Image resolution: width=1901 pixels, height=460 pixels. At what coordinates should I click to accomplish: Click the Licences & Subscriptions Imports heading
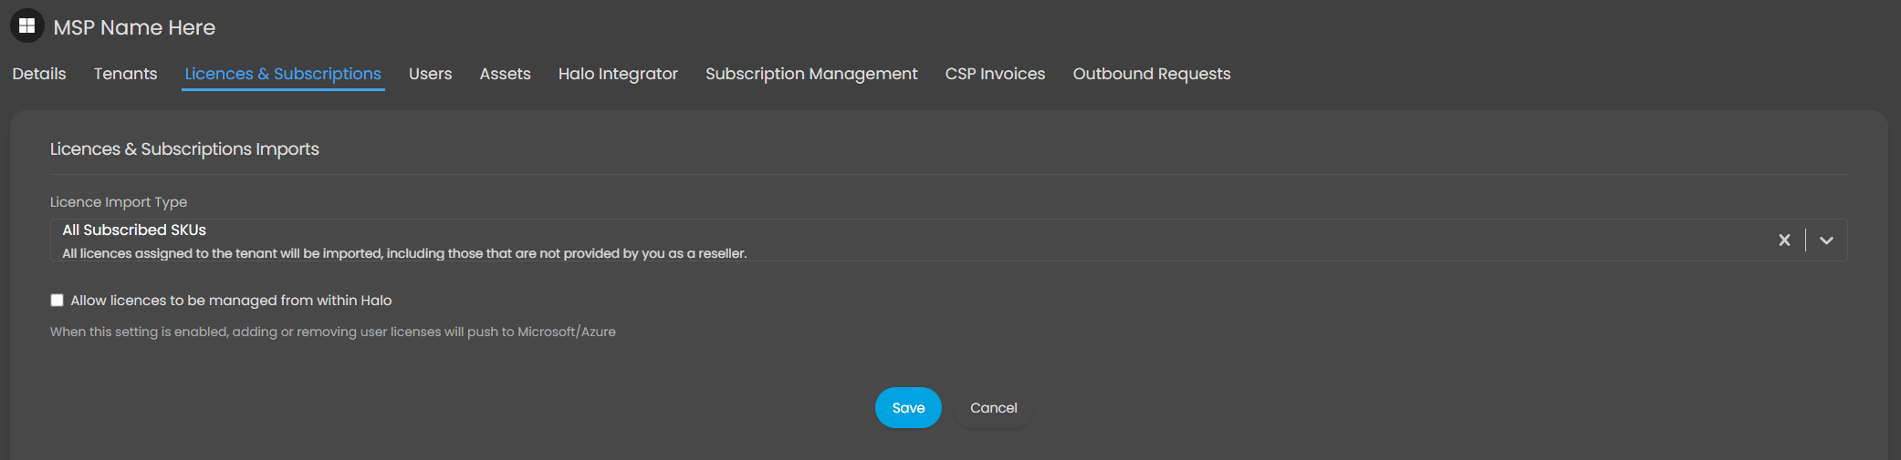tap(184, 148)
